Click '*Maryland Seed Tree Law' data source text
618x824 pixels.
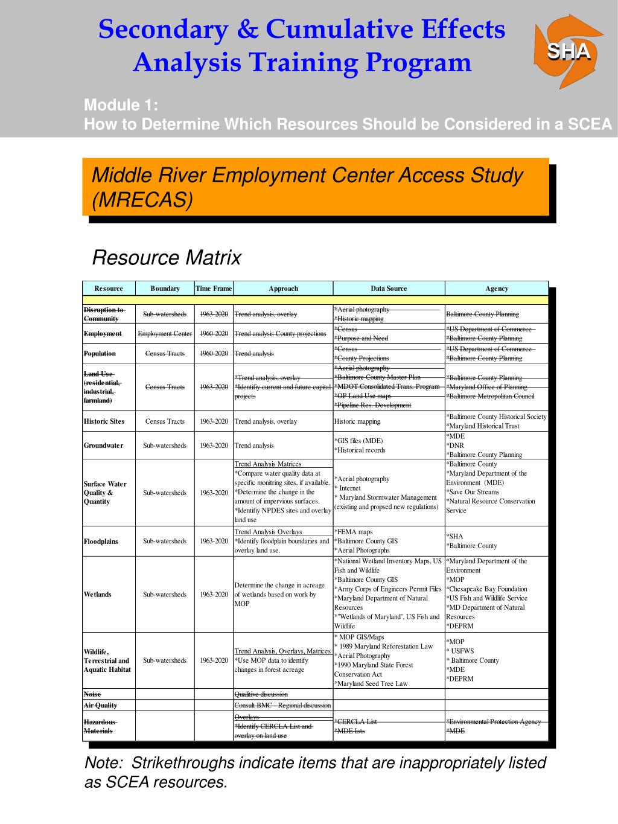(371, 683)
